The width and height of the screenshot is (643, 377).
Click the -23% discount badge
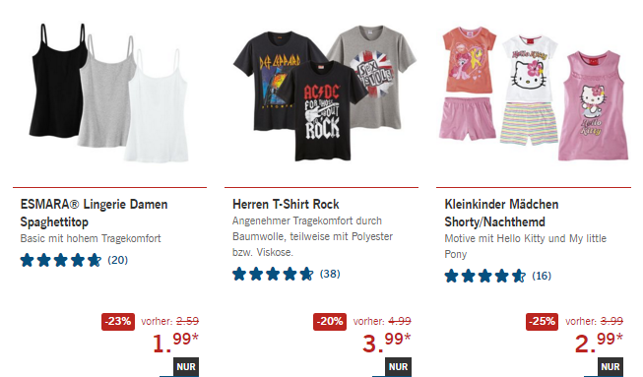point(118,321)
